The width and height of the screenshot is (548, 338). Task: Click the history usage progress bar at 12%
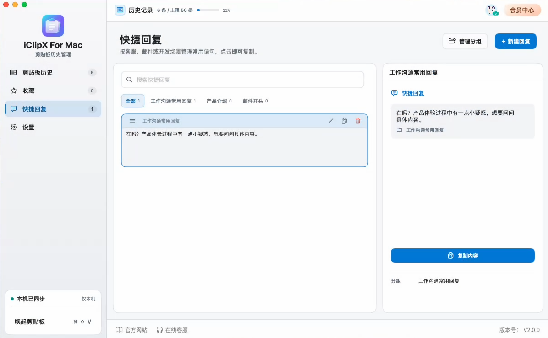208,10
